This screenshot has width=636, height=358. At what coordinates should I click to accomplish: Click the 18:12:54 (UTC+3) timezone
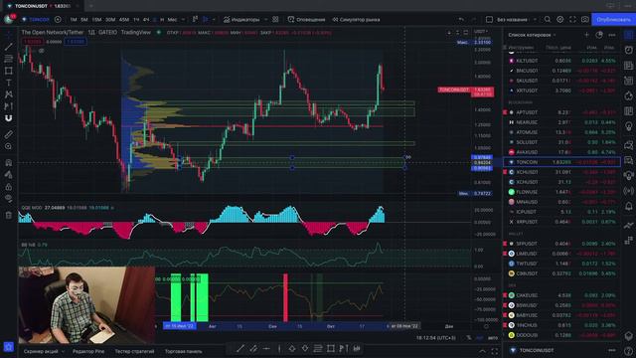[436, 338]
